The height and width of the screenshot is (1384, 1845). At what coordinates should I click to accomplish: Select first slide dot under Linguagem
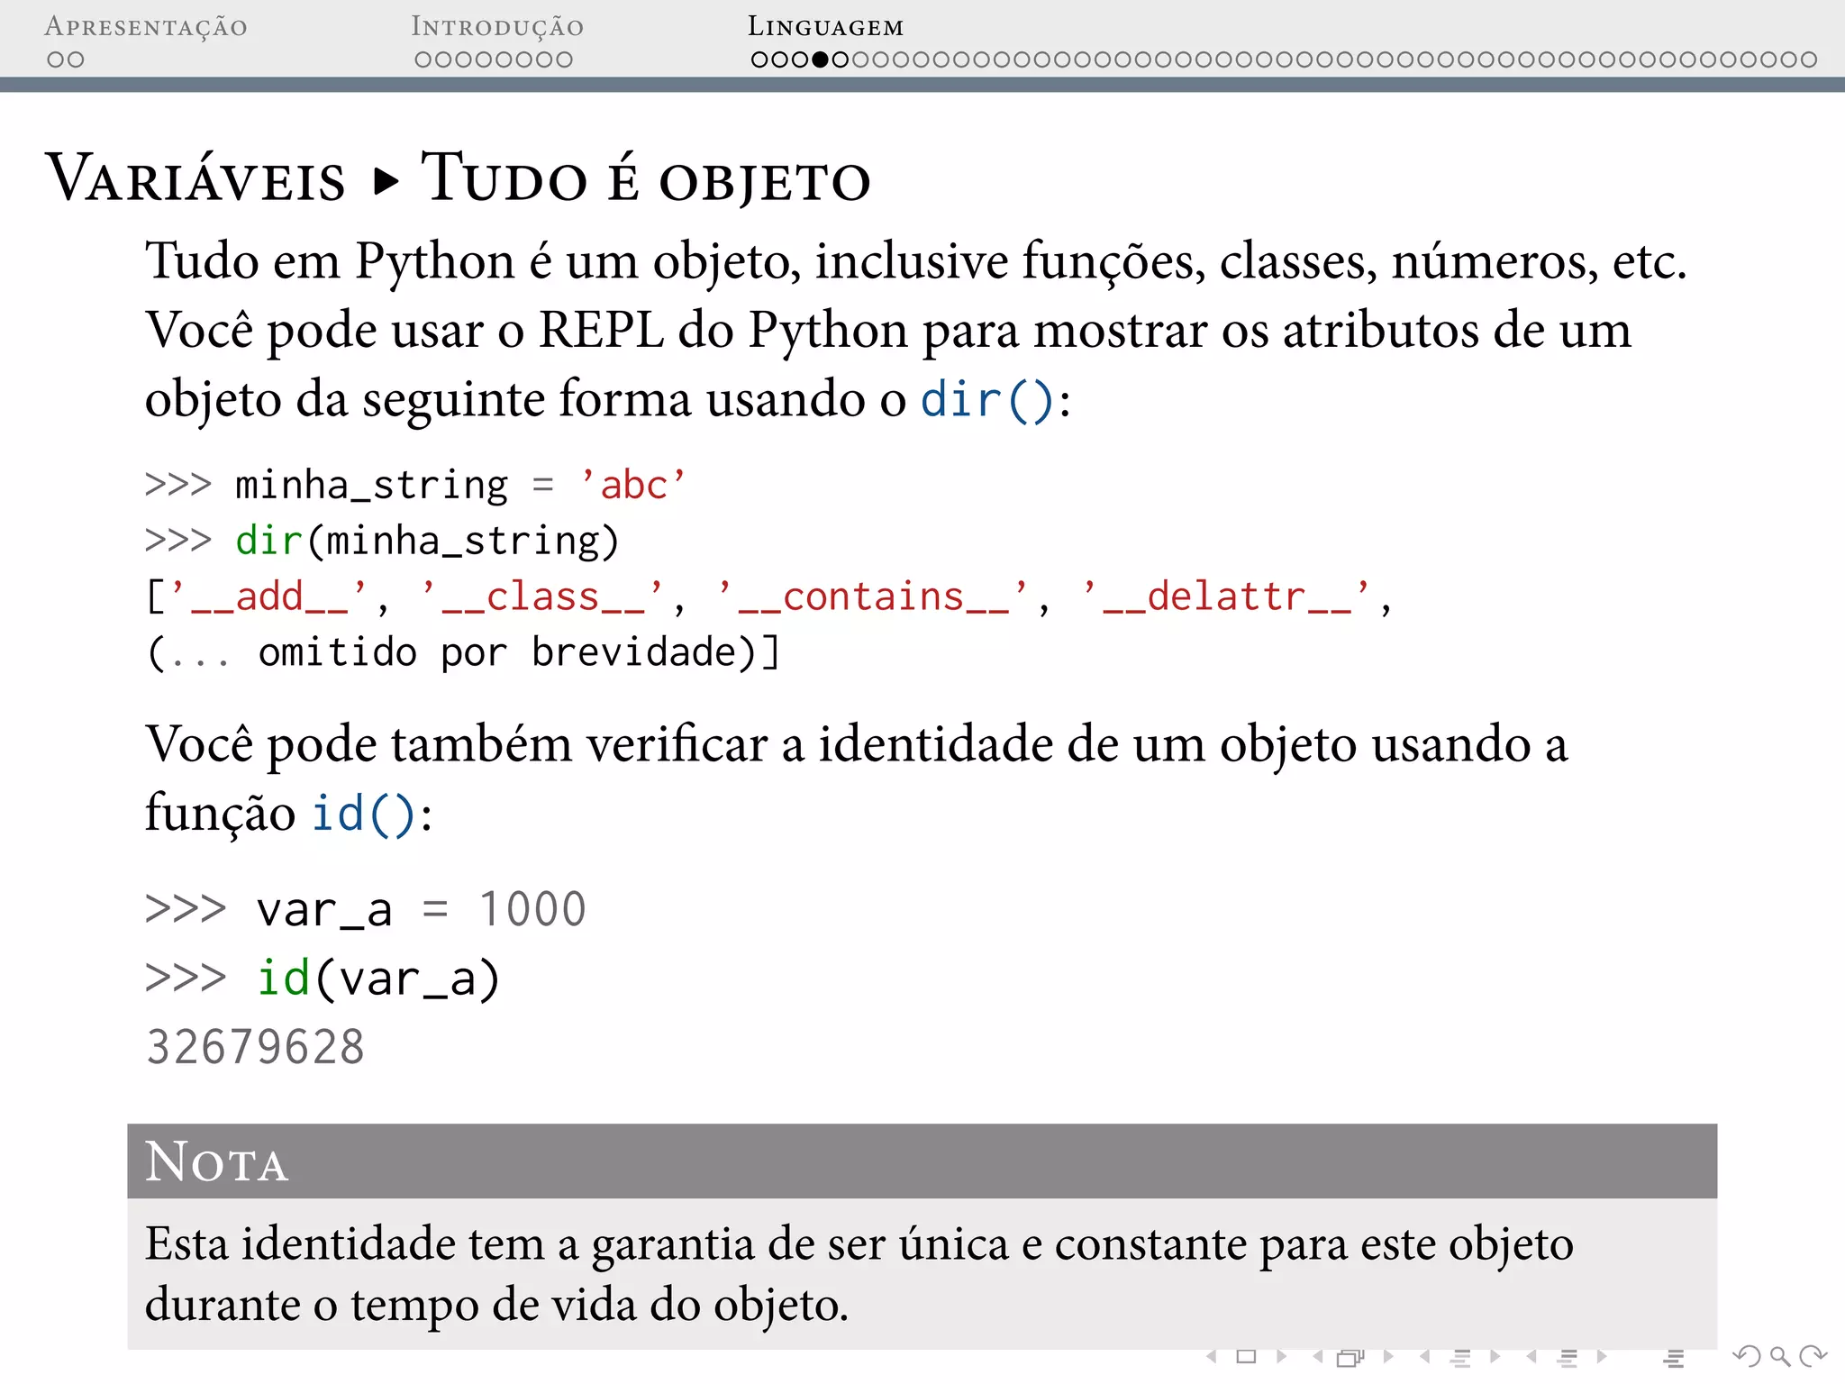(759, 59)
